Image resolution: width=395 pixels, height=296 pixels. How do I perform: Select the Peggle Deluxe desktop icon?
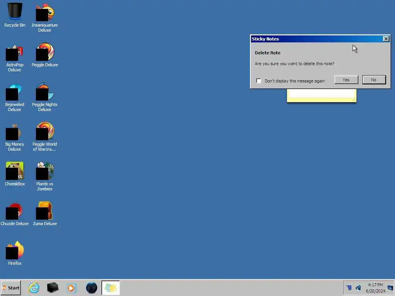45,55
